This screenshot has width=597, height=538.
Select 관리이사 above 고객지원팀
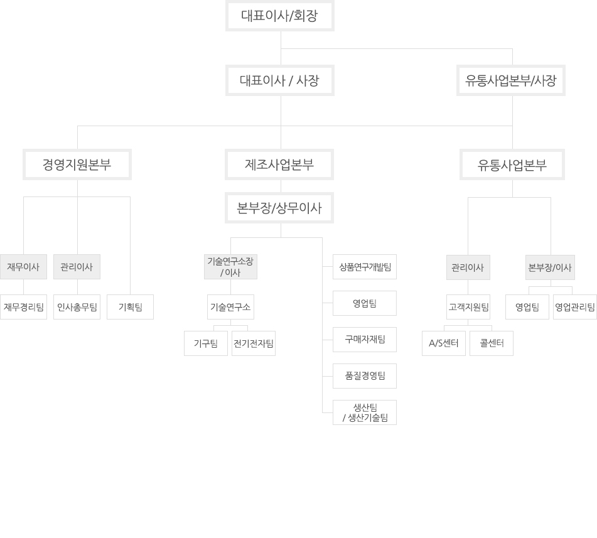[468, 267]
